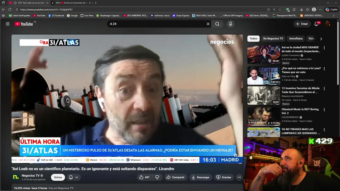Open the account avatar menu
Image resolution: width=340 pixels, height=191 pixels.
[x=328, y=24]
